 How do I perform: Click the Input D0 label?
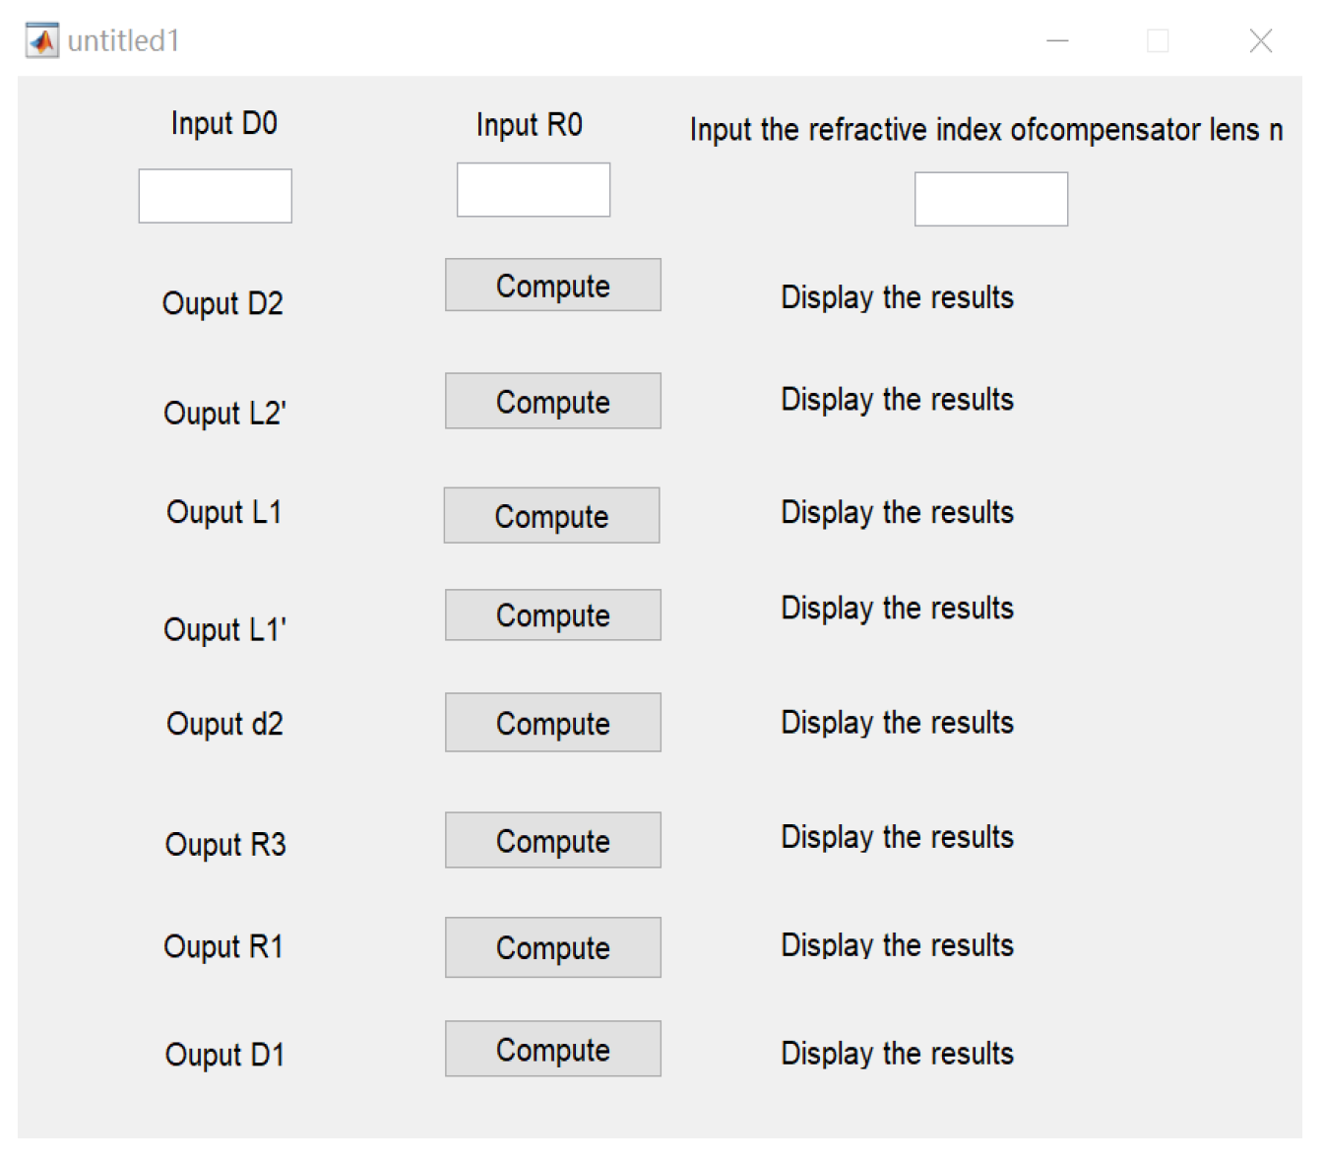tap(224, 124)
